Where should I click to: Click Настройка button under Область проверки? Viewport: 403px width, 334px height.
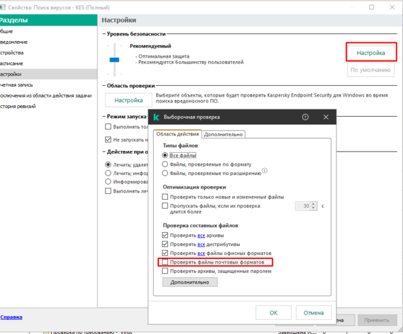click(x=128, y=100)
